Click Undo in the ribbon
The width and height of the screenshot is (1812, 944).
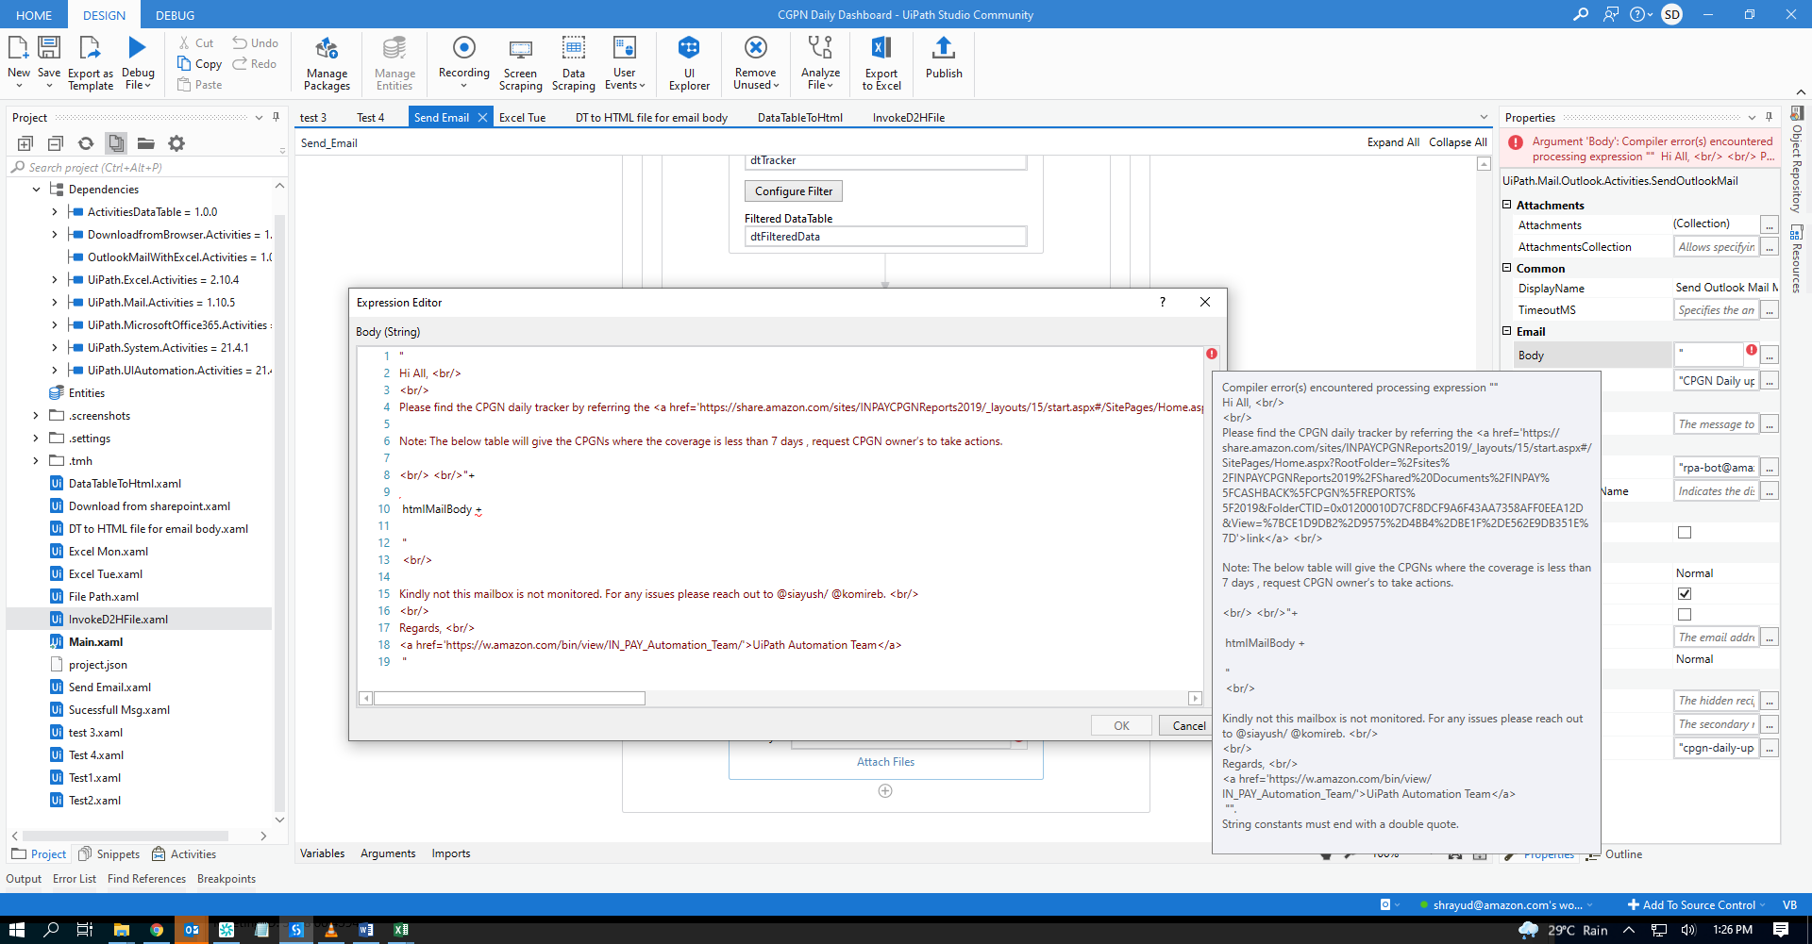pyautogui.click(x=256, y=42)
